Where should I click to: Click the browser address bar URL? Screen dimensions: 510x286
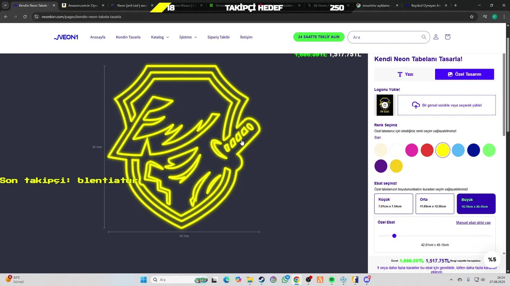click(81, 17)
